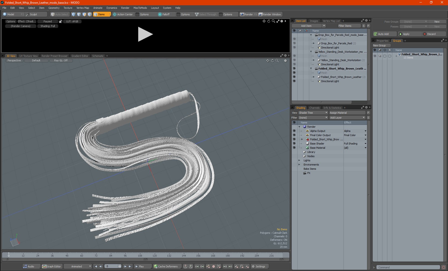The width and height of the screenshot is (448, 271).
Task: Click frame 120 on the timeline ruler
Action: click(x=155, y=255)
